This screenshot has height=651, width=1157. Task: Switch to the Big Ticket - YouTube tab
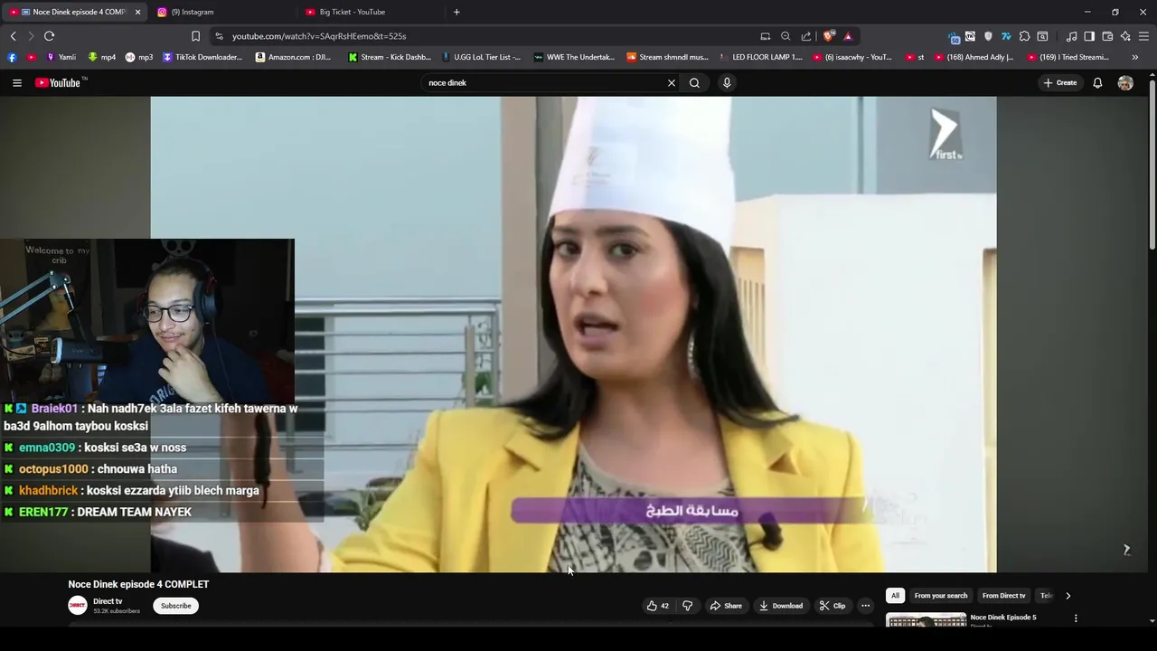pos(369,12)
